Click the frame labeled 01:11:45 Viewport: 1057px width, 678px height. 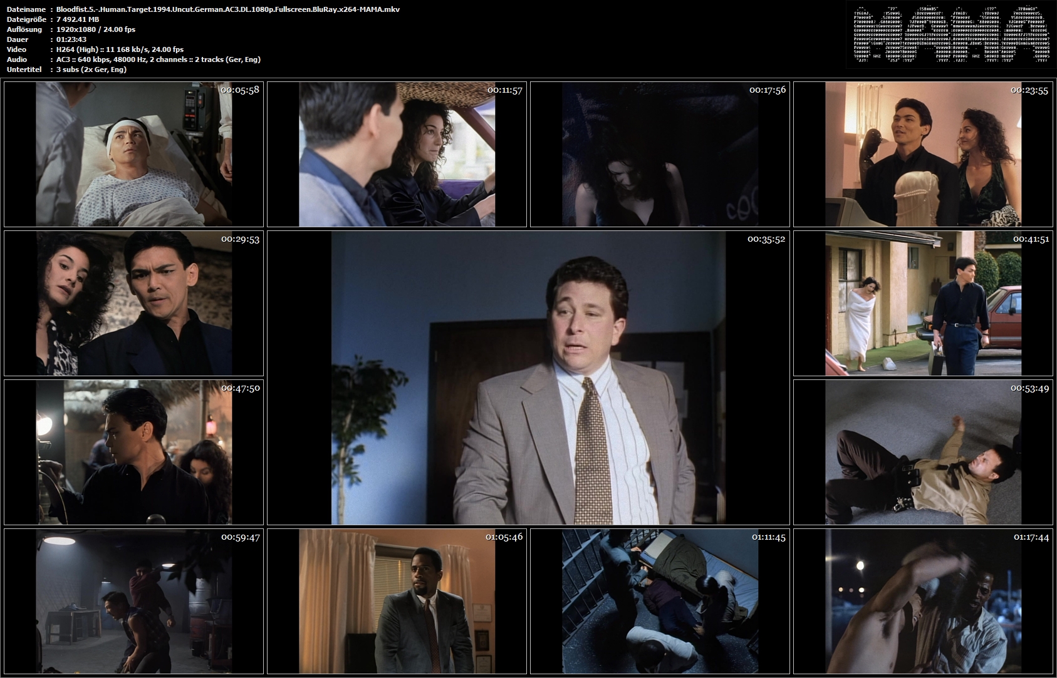[x=660, y=601]
